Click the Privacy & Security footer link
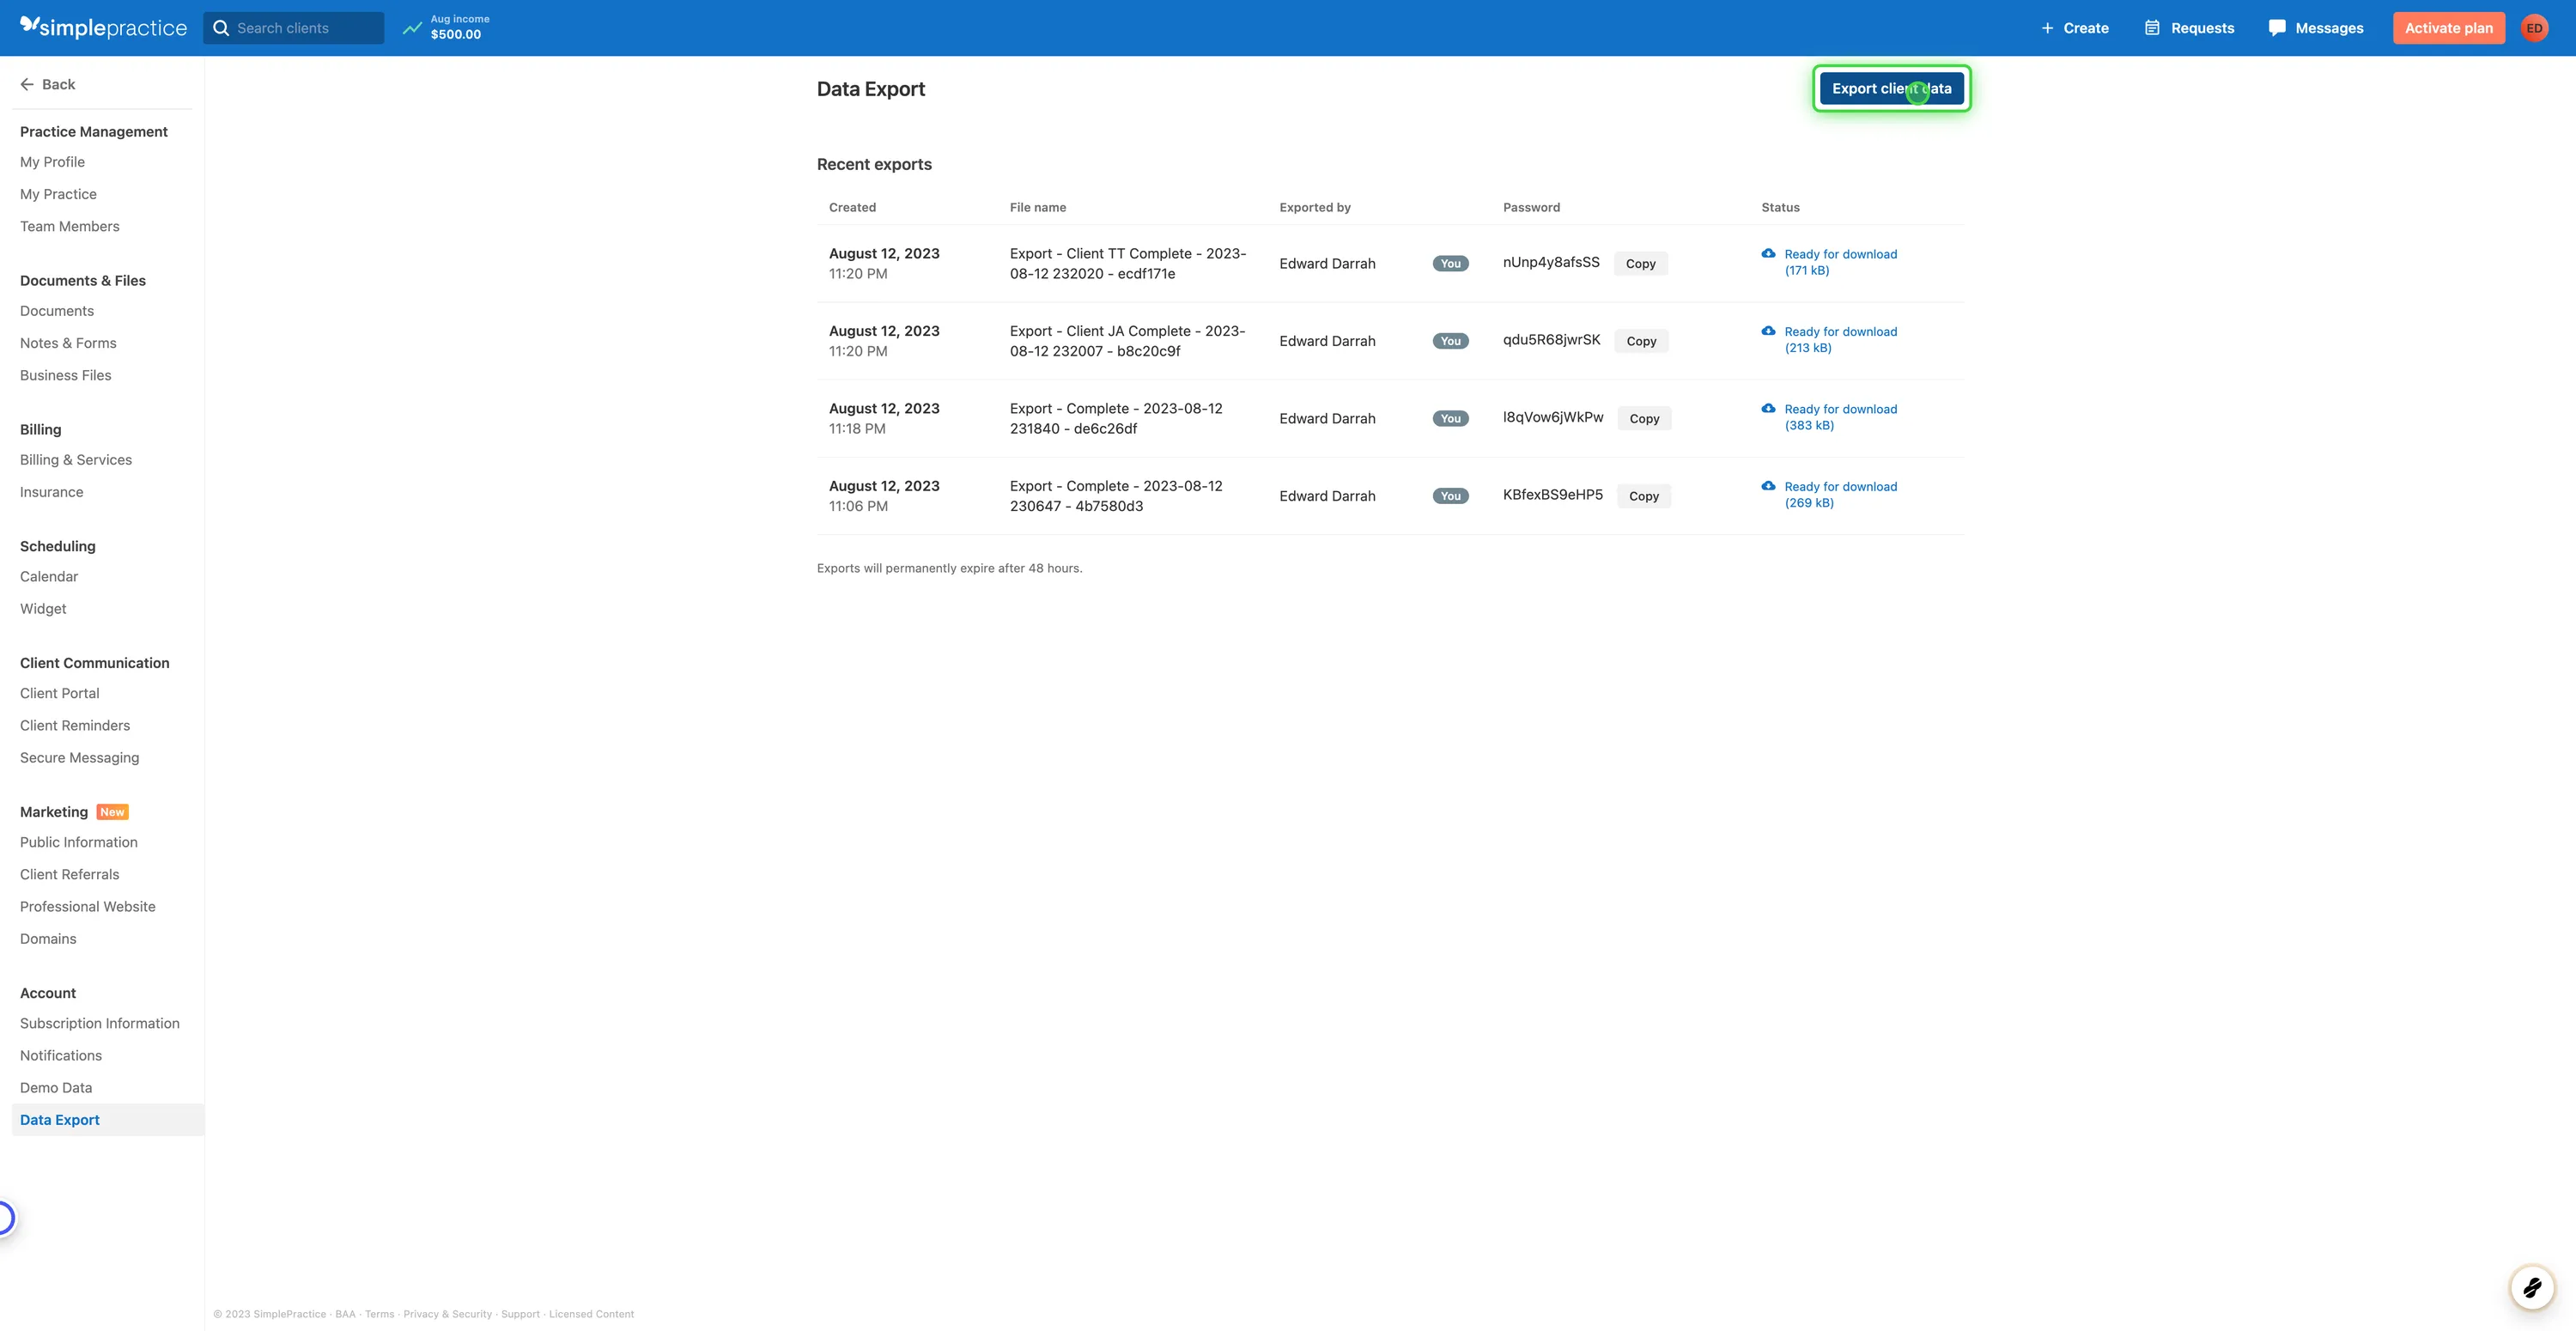Screen dimensions: 2576x1331 pyautogui.click(x=447, y=1314)
